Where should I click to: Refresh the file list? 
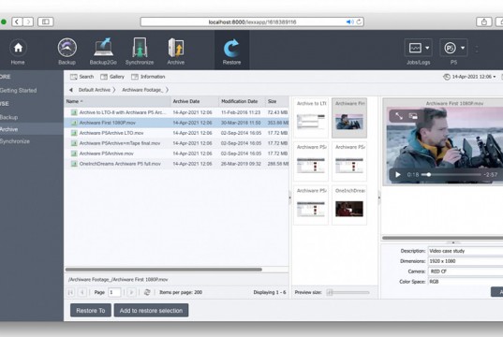[x=147, y=292]
